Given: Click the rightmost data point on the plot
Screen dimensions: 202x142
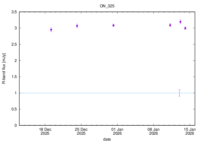Looking at the screenshot, I should click(185, 28).
